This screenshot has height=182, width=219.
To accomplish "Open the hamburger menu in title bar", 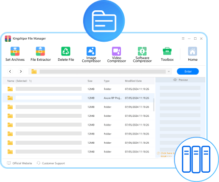I will tap(183, 39).
